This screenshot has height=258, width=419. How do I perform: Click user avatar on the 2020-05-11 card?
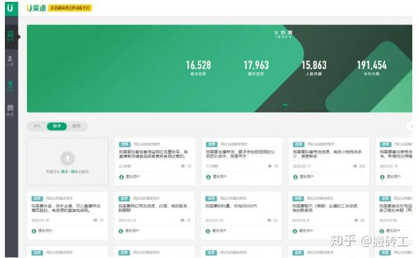point(295,231)
